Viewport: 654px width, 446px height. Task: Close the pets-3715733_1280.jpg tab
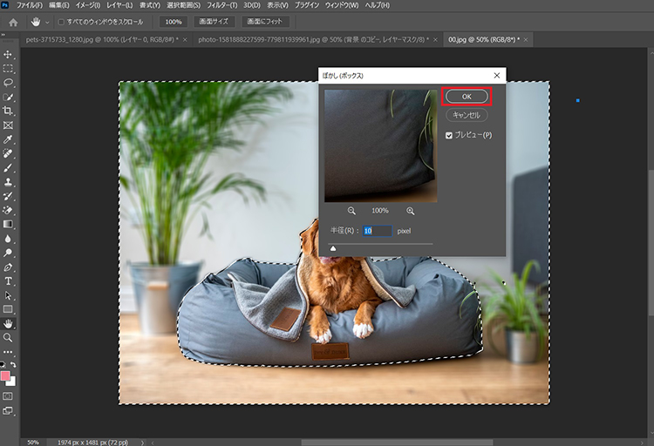pos(185,39)
